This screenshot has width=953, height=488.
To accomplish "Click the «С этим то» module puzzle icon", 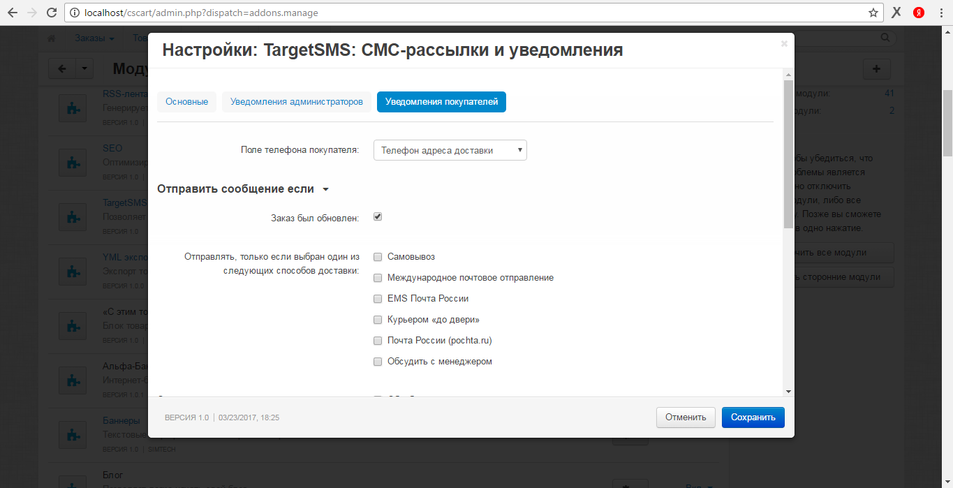I will click(x=73, y=325).
